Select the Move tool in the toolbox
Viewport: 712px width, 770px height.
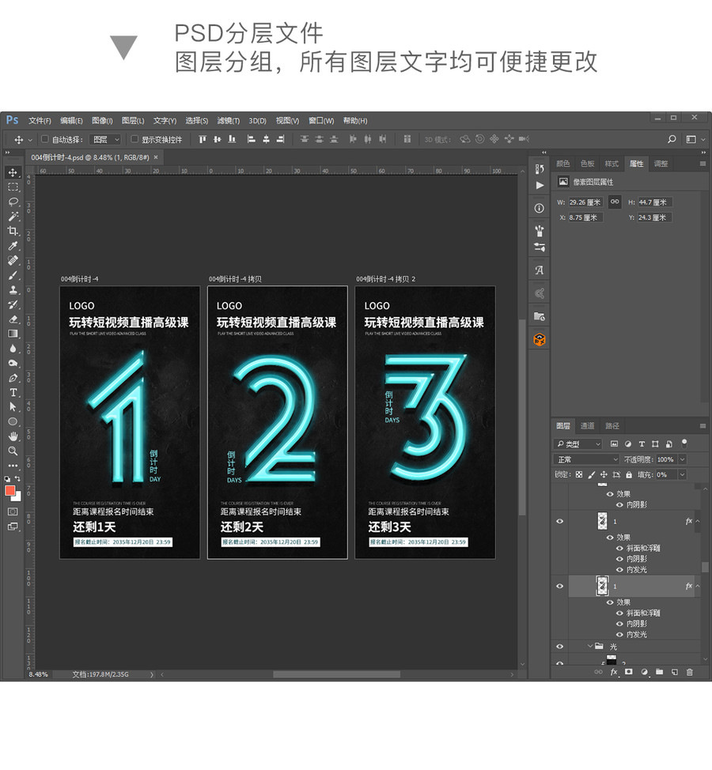point(13,172)
